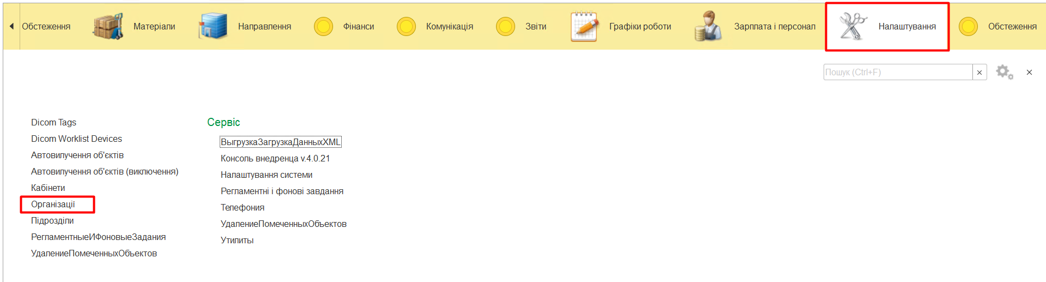Select the Комунікація yellow circle icon
This screenshot has height=282, width=1046.
[406, 27]
